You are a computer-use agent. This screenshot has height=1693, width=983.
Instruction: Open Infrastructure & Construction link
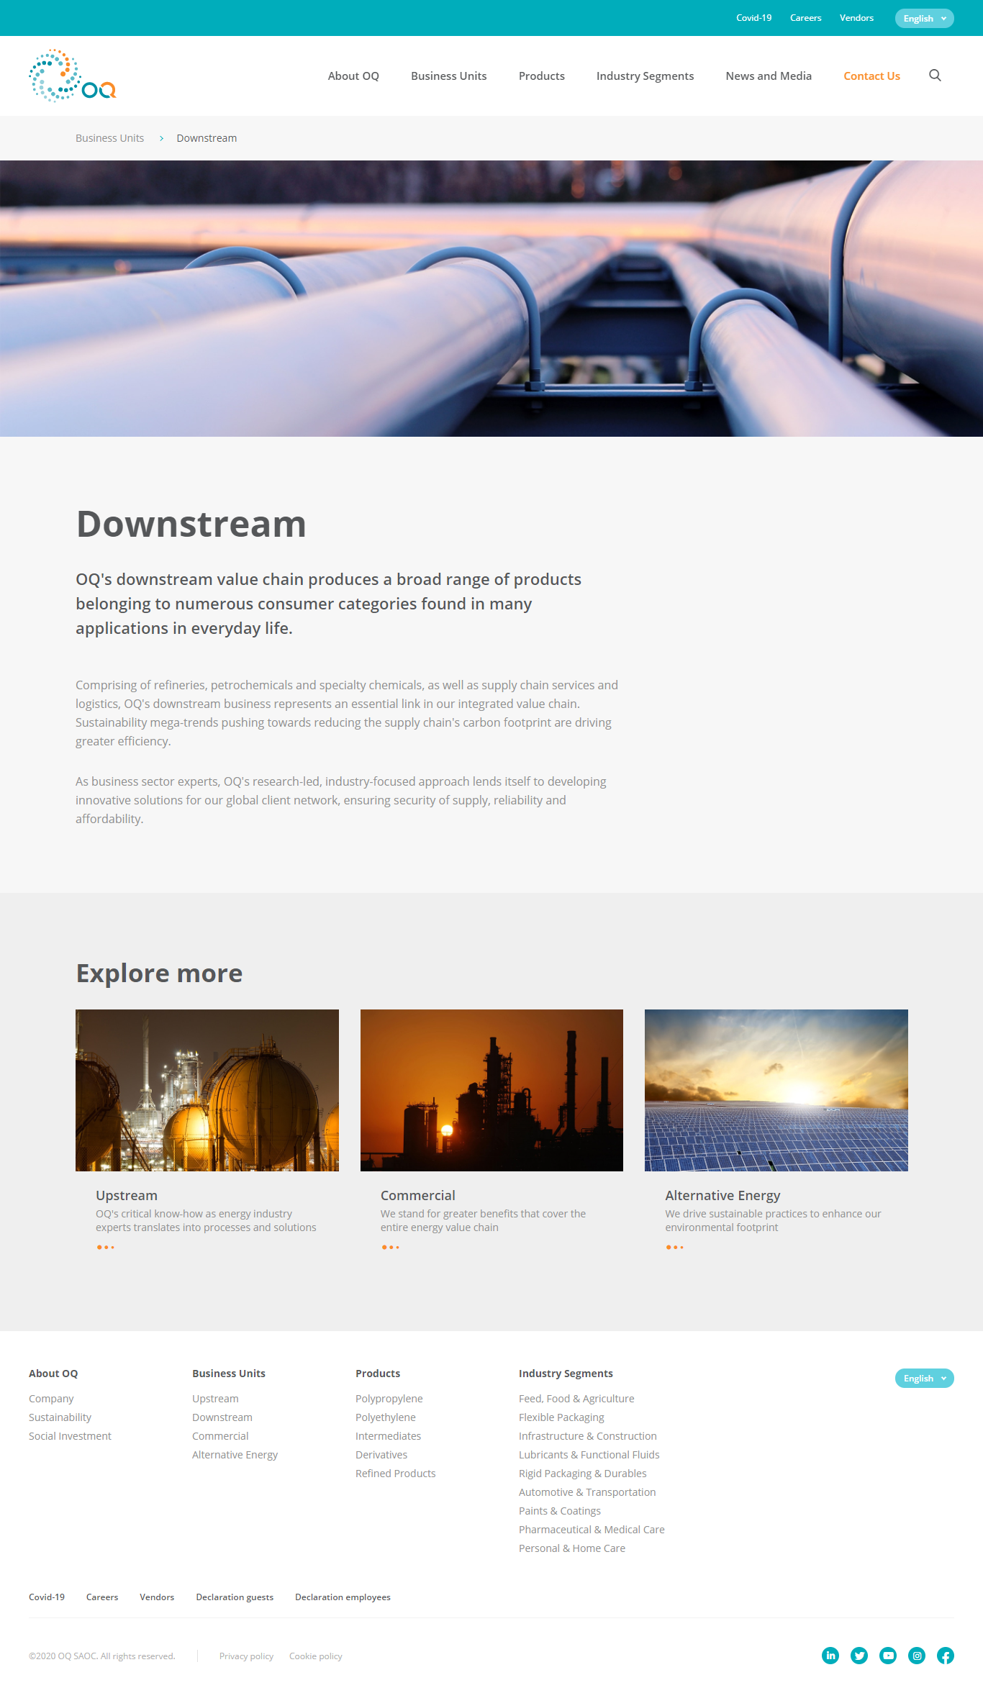588,1436
